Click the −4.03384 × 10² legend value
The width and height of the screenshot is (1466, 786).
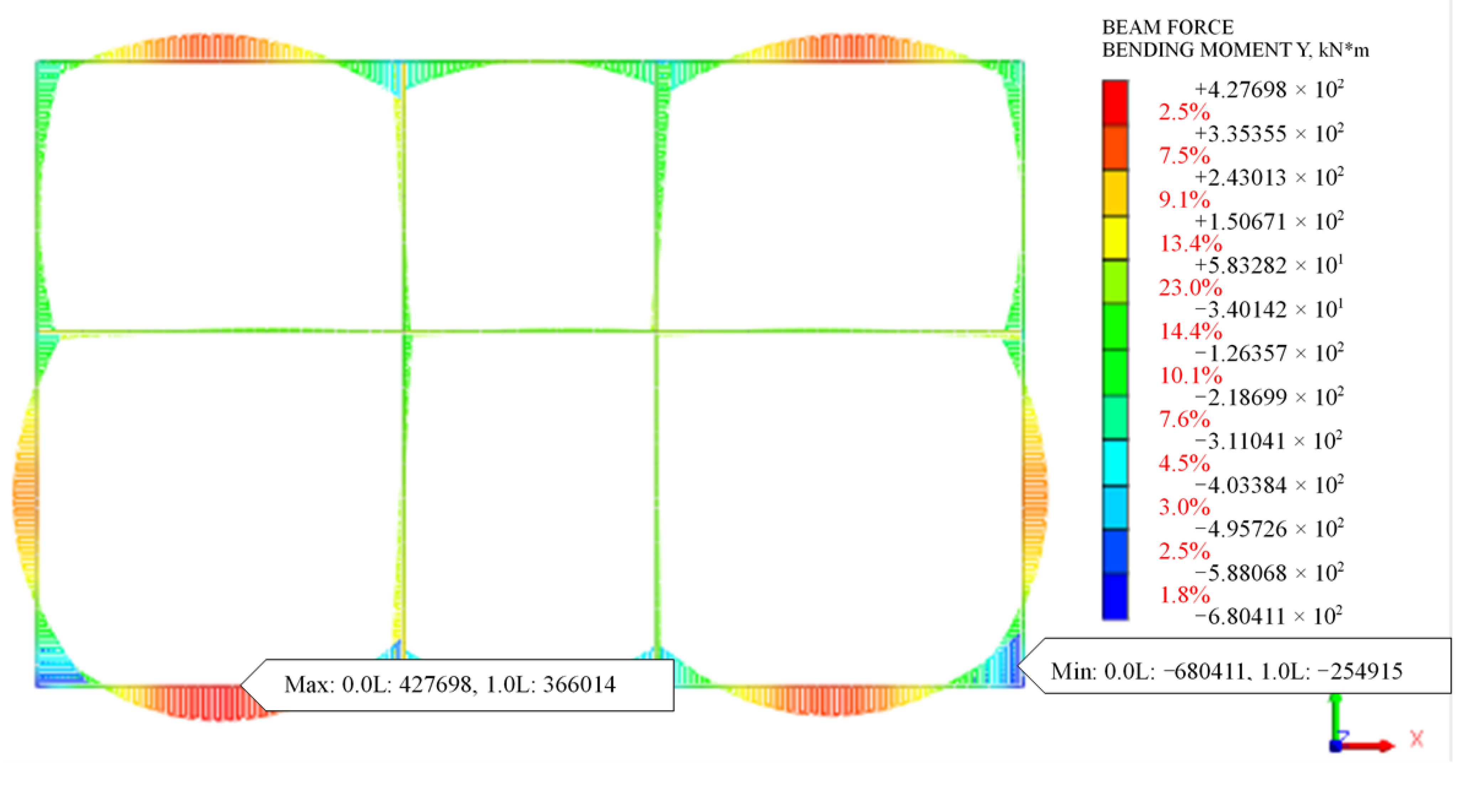1269,485
